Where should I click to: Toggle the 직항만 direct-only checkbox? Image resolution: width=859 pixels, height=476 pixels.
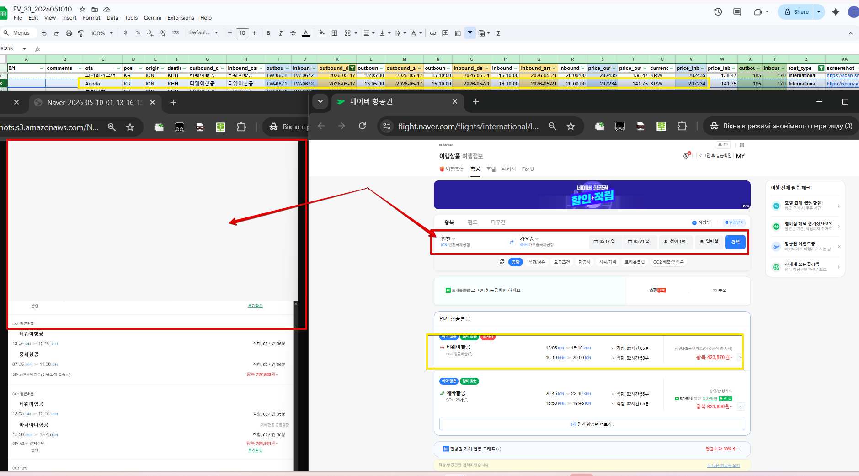coord(701,222)
